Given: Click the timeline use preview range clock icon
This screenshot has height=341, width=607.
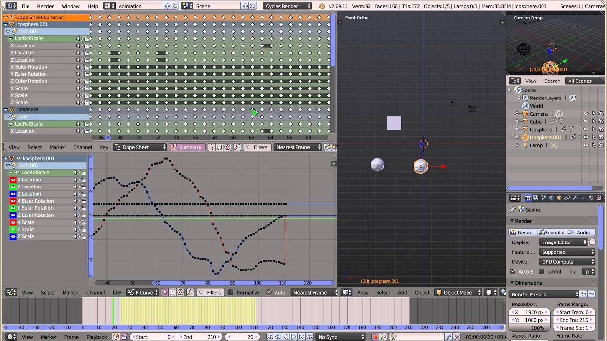Looking at the screenshot, I should pos(116,337).
